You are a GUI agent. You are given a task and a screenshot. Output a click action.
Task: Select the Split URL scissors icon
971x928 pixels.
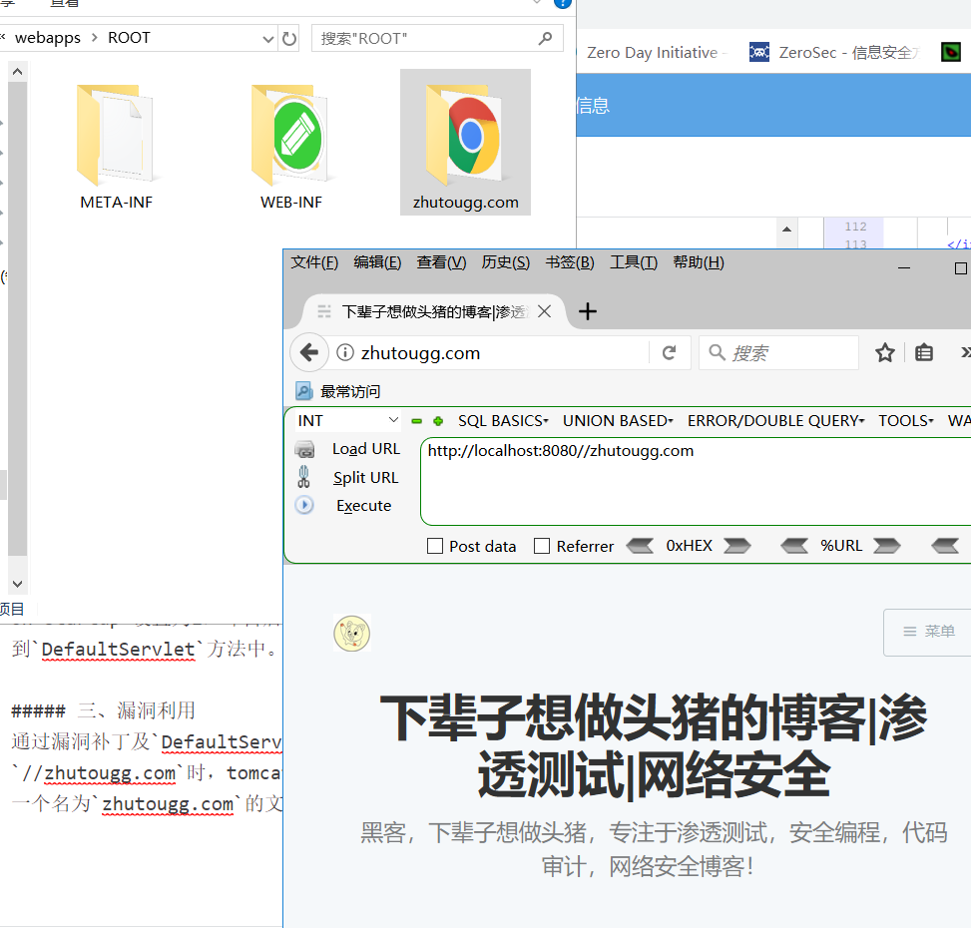[x=303, y=477]
